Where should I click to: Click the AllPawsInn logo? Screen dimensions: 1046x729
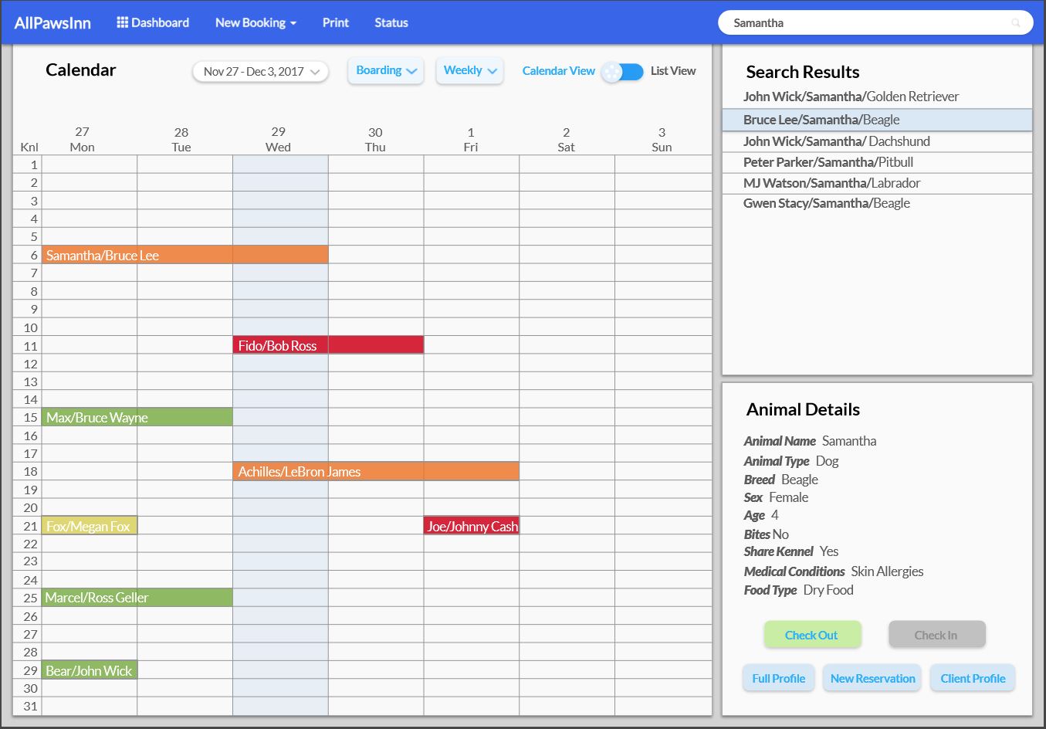coord(52,23)
